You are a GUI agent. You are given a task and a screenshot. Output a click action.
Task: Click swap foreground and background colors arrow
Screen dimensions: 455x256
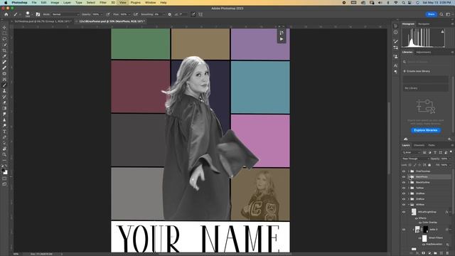tap(6, 166)
